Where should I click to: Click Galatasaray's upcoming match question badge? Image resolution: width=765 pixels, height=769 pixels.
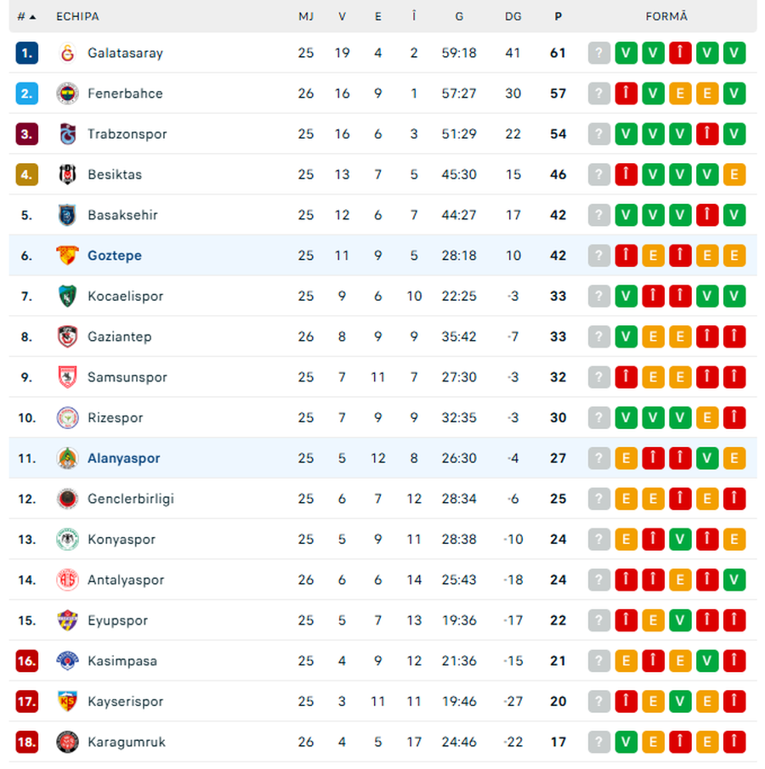(599, 53)
